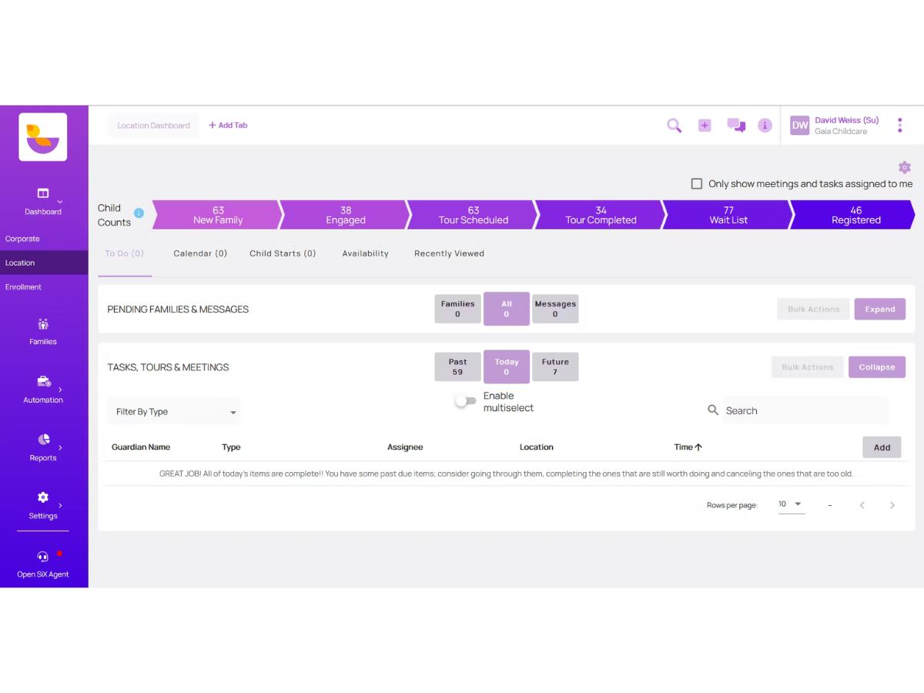Open the Location dashboard menu item
The height and width of the screenshot is (693, 924).
pyautogui.click(x=44, y=263)
